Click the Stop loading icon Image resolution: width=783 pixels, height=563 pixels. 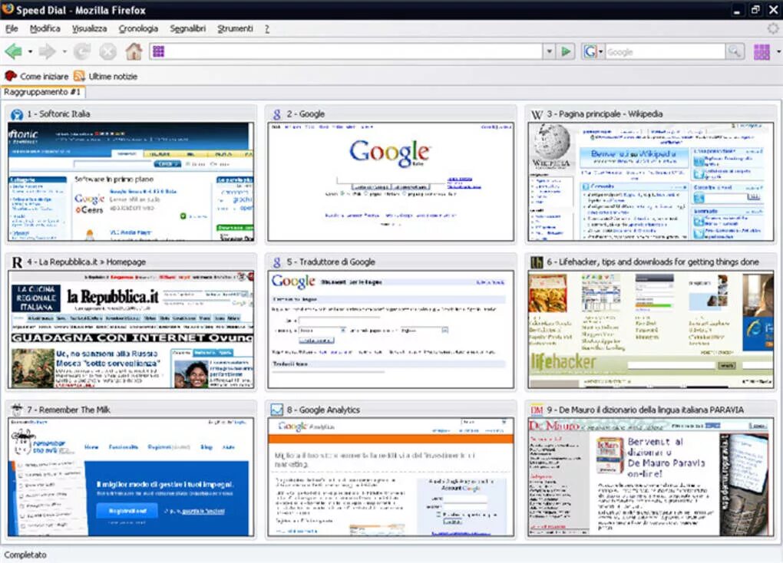click(x=107, y=51)
